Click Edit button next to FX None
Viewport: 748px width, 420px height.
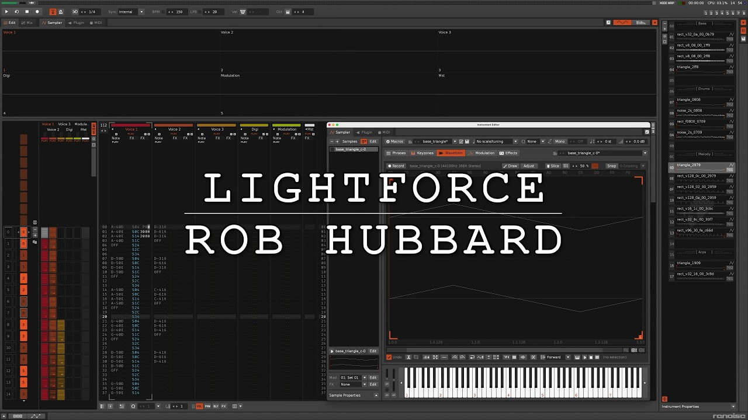(373, 384)
